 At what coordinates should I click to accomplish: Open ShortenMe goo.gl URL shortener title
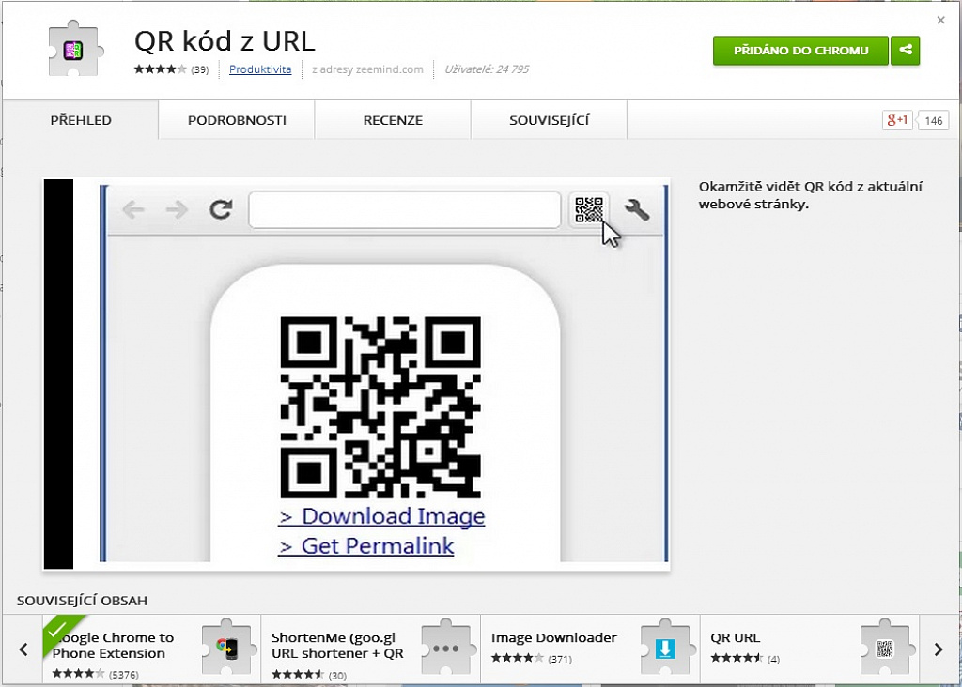click(x=337, y=646)
